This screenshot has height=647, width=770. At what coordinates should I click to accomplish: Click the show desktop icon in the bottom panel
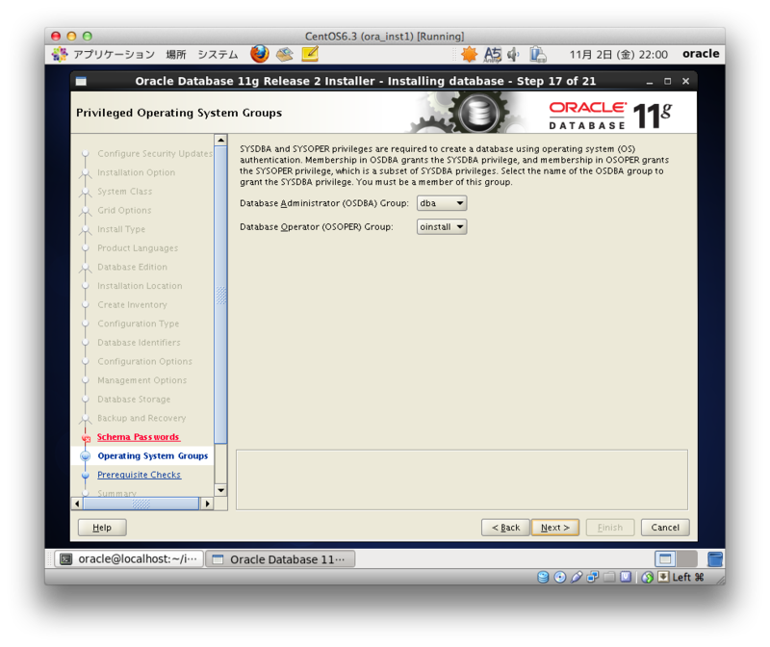[715, 559]
